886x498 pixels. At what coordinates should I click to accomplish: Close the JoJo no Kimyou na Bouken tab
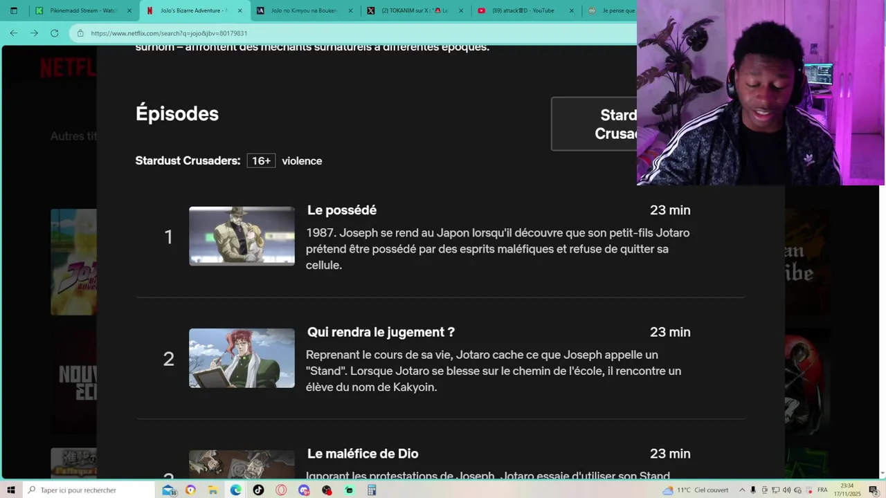coord(350,10)
